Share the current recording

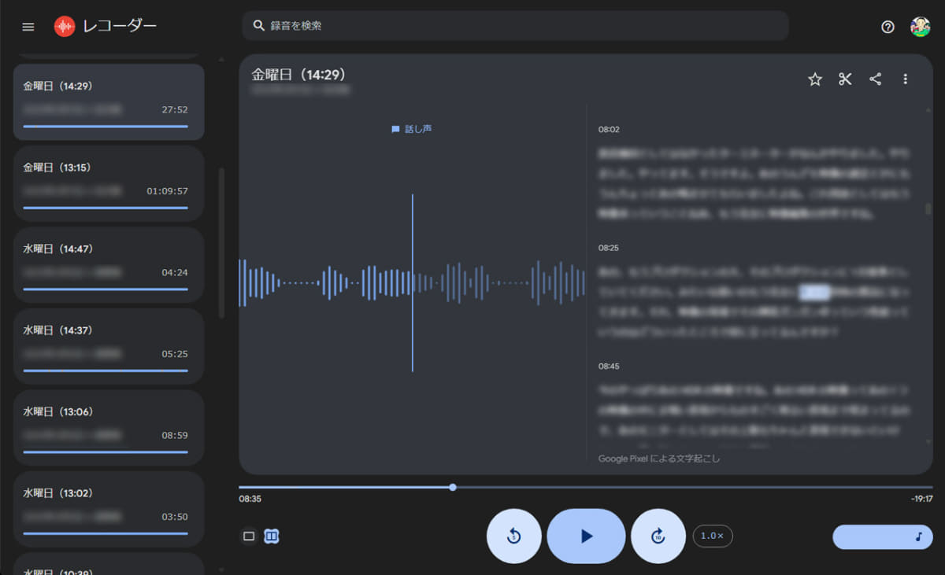pyautogui.click(x=875, y=79)
